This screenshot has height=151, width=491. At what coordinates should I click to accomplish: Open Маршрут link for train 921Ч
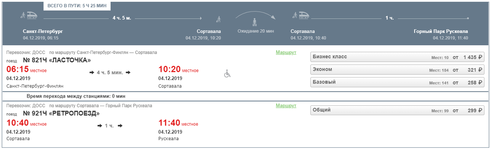coord(286,106)
